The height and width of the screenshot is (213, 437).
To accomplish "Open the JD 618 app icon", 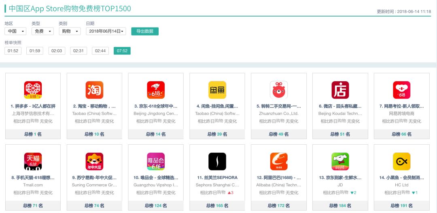I will coord(156,90).
